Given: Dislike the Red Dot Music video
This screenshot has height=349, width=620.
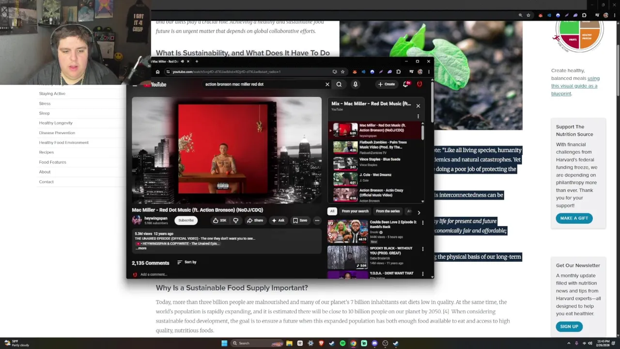Looking at the screenshot, I should [235, 221].
